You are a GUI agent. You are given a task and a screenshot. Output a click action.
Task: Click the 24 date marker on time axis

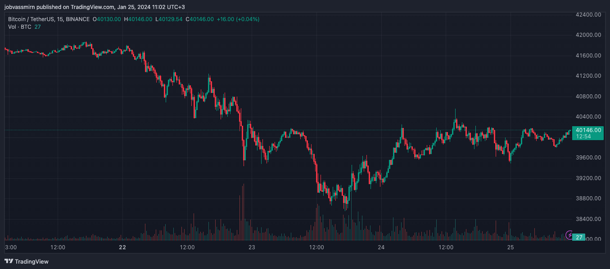(381, 247)
